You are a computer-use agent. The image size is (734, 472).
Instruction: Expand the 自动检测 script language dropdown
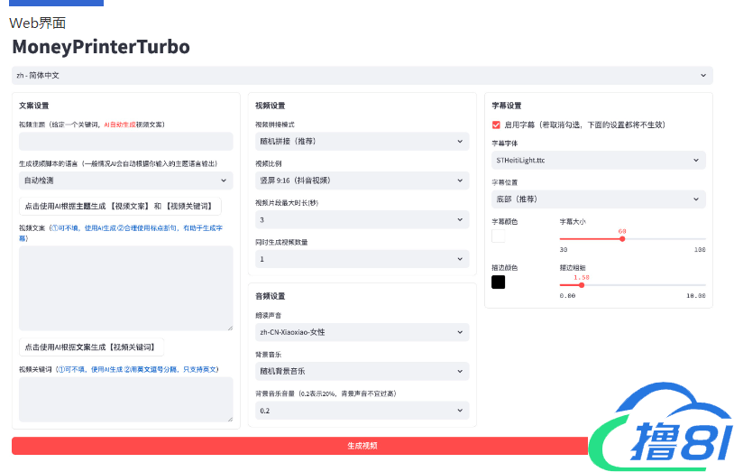[125, 180]
